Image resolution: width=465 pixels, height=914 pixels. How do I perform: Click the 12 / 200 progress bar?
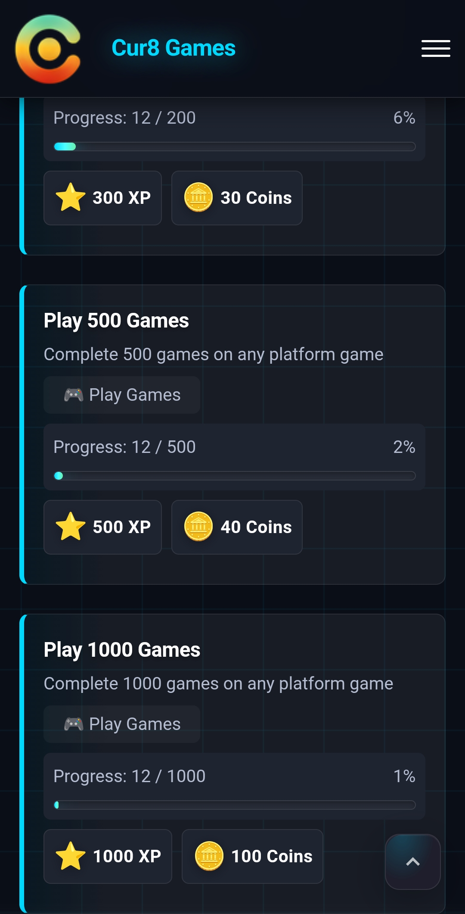[234, 147]
